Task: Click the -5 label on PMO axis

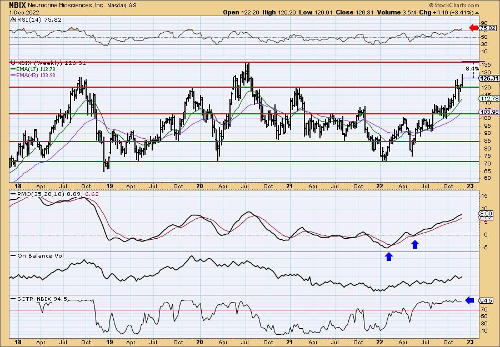Action: click(484, 248)
